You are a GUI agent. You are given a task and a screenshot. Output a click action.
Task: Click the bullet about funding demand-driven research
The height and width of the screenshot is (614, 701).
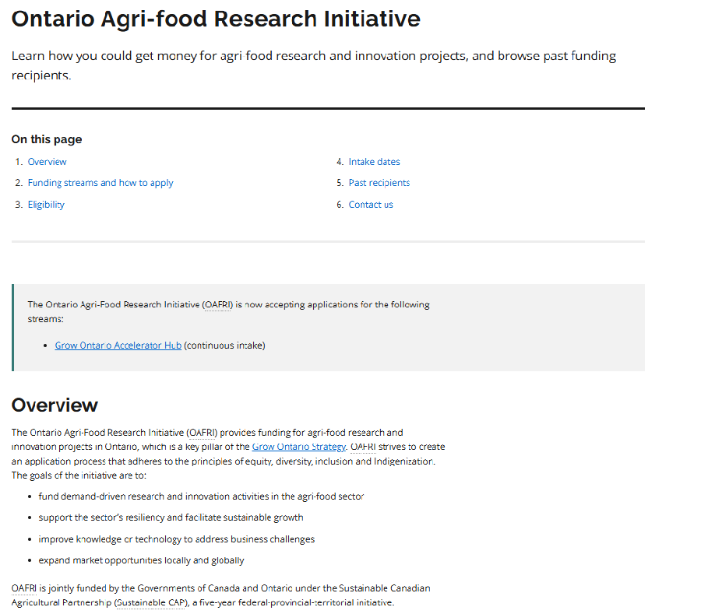(201, 496)
